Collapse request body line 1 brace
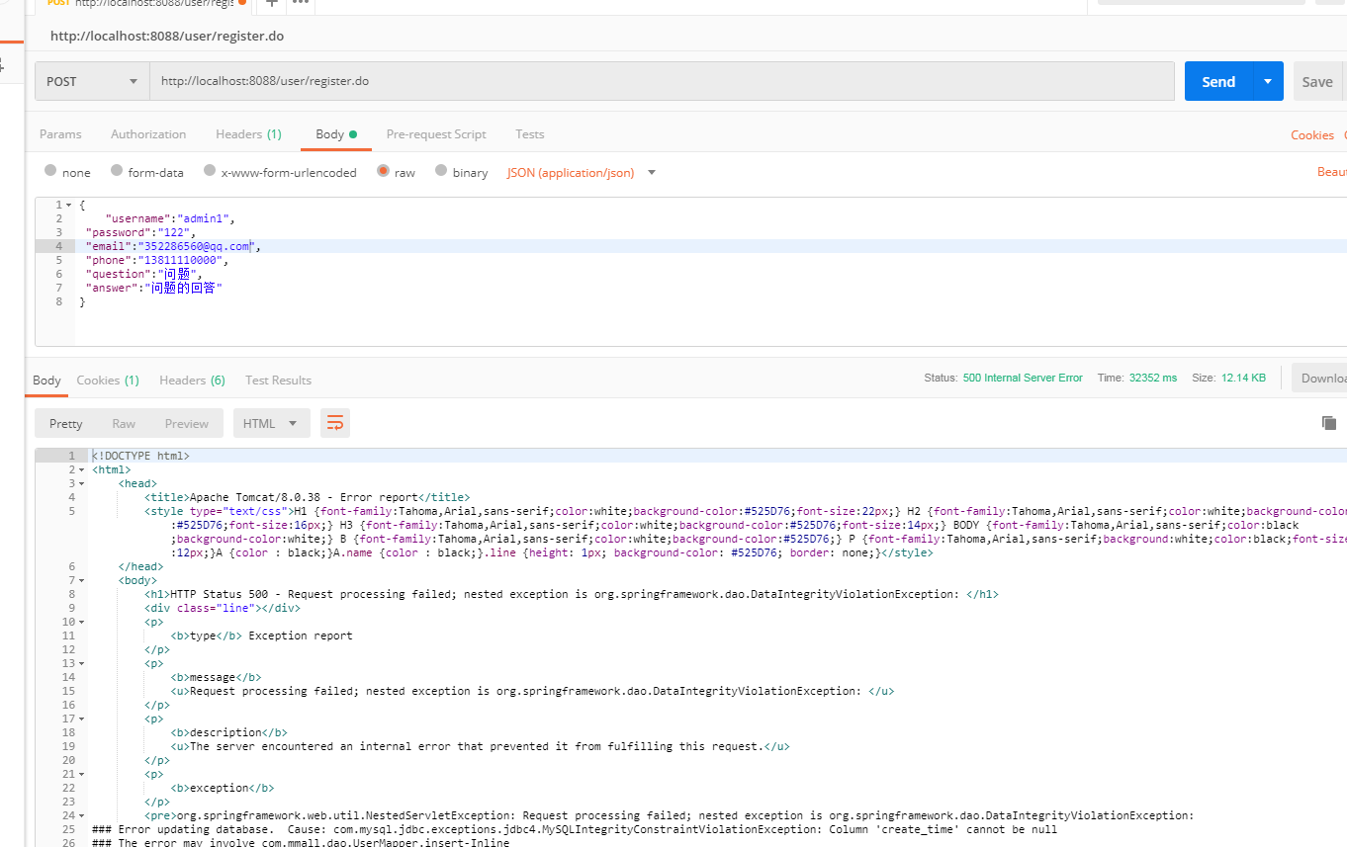This screenshot has width=1347, height=847. point(68,205)
